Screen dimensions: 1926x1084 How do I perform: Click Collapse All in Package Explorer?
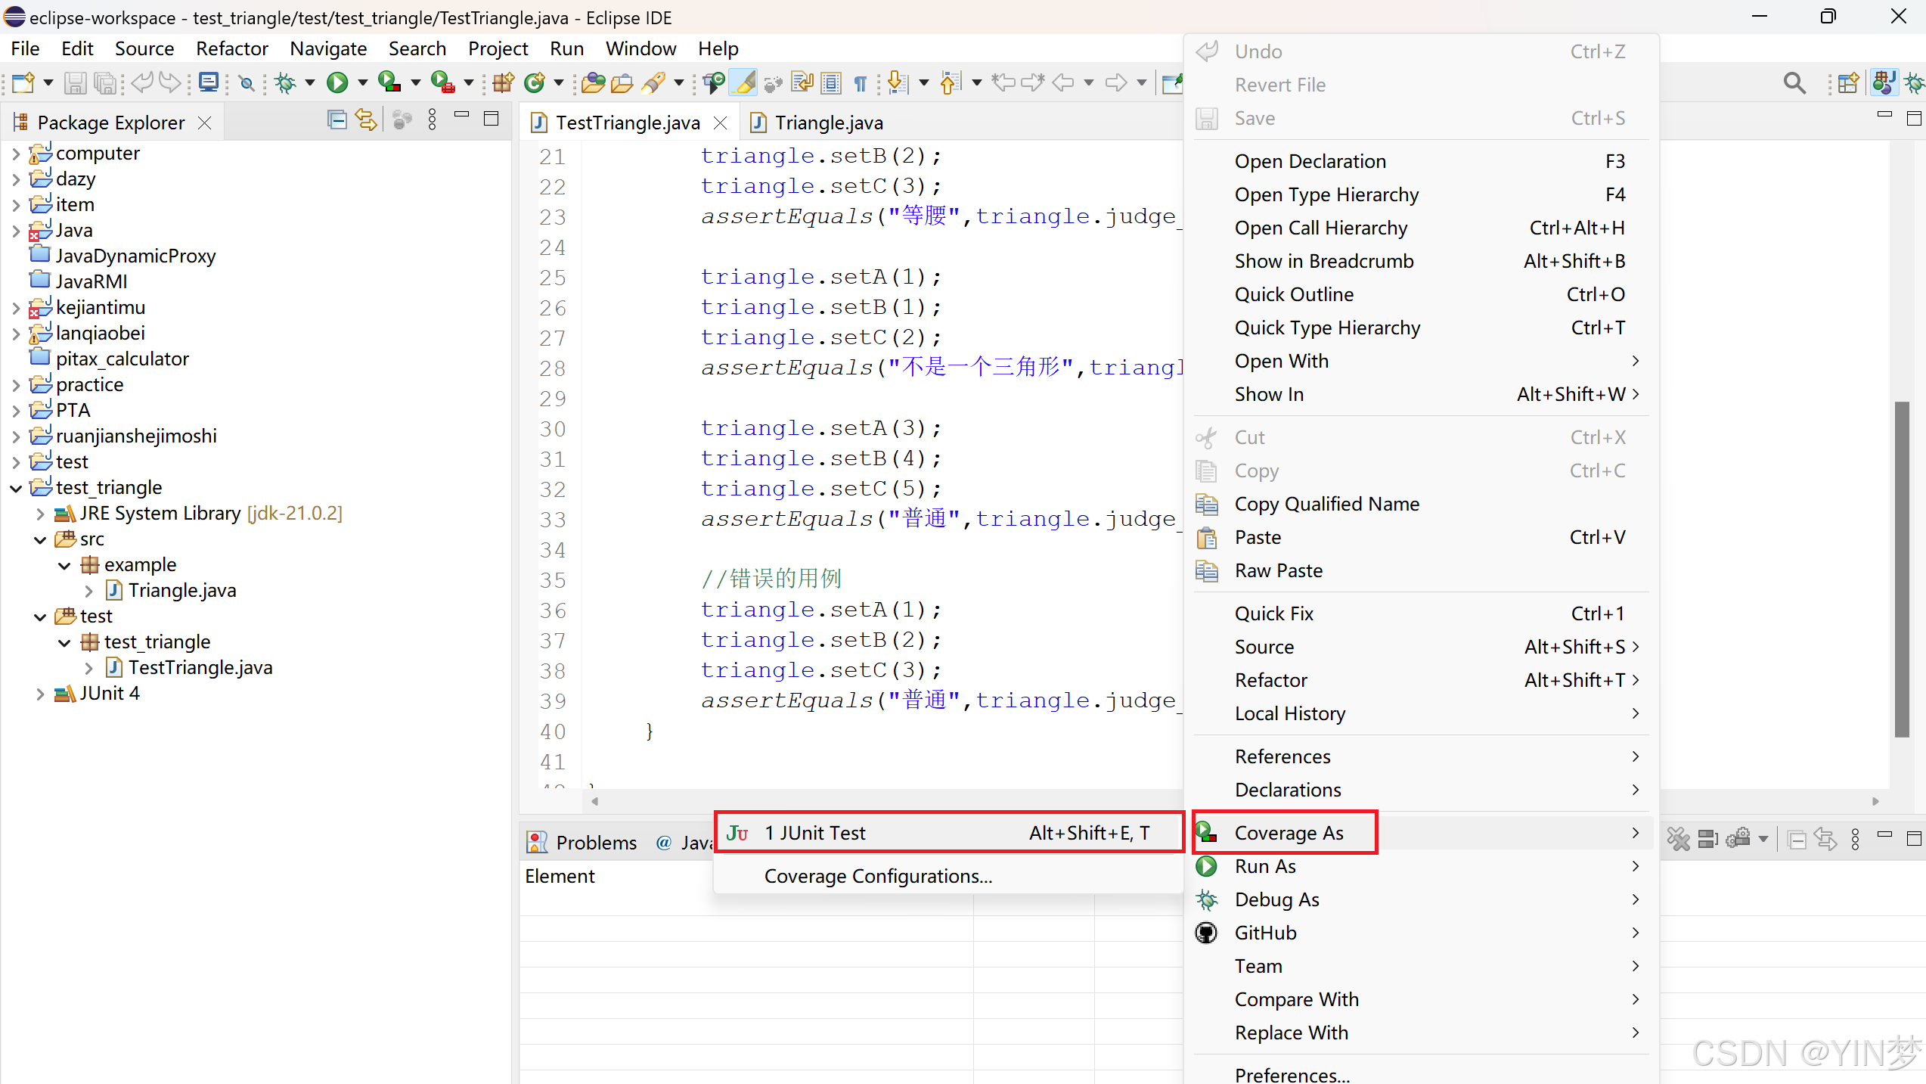point(337,120)
